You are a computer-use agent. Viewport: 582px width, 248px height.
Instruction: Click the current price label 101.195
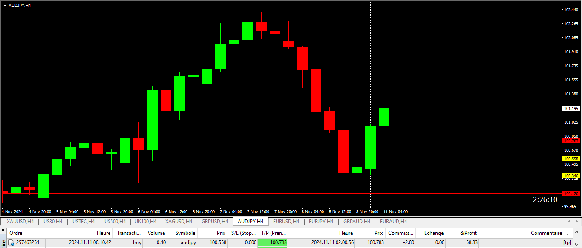pyautogui.click(x=571, y=109)
